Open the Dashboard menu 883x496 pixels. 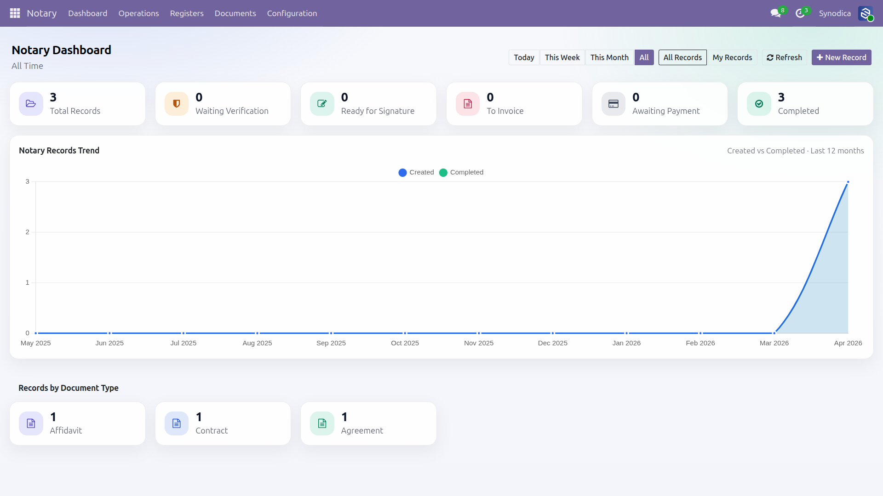[x=87, y=13]
